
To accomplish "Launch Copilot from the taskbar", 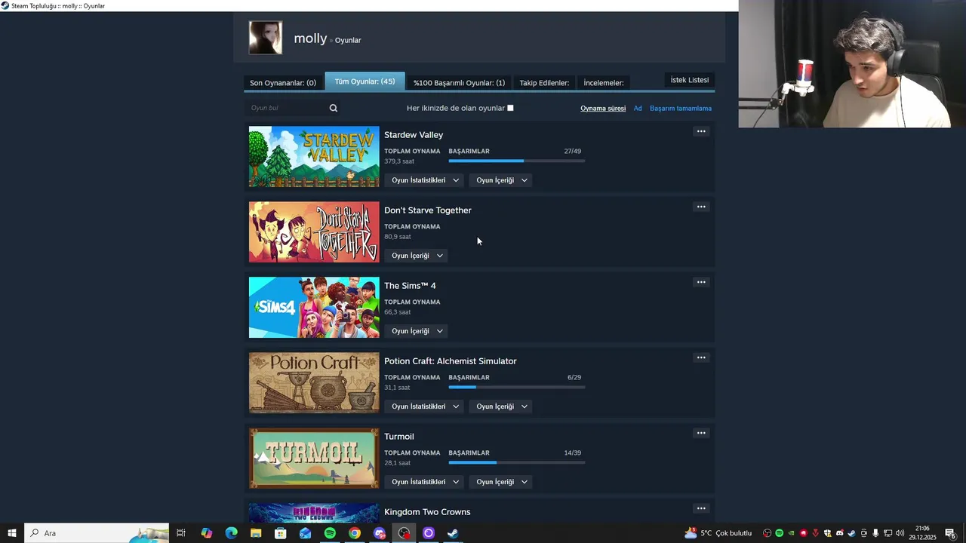I will pyautogui.click(x=206, y=533).
